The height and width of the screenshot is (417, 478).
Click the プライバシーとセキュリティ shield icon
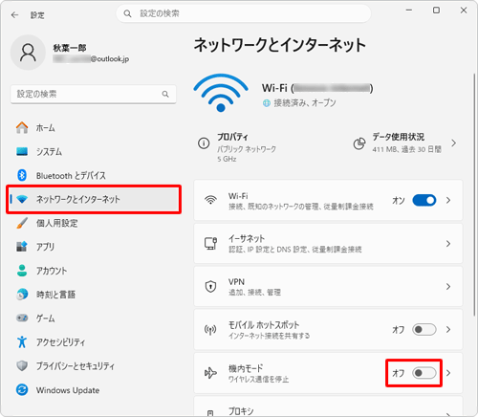pos(22,365)
